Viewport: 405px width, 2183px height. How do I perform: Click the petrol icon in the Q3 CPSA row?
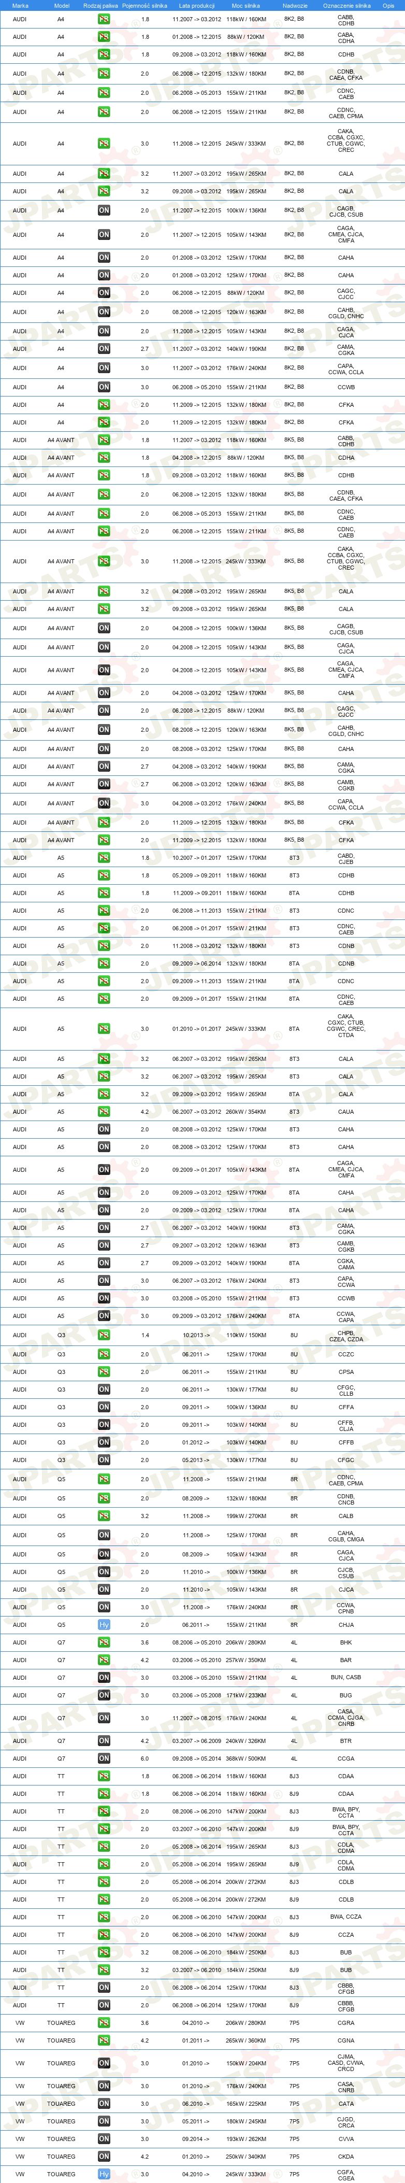(x=104, y=1371)
